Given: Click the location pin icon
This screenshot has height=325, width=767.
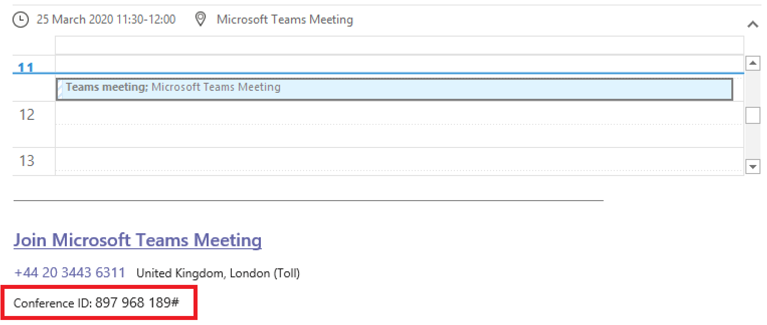Looking at the screenshot, I should point(201,20).
